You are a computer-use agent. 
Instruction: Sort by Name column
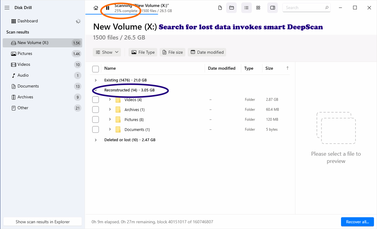[110, 68]
